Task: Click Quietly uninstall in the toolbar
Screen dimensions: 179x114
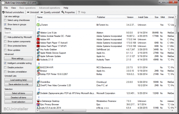Action: point(50,12)
